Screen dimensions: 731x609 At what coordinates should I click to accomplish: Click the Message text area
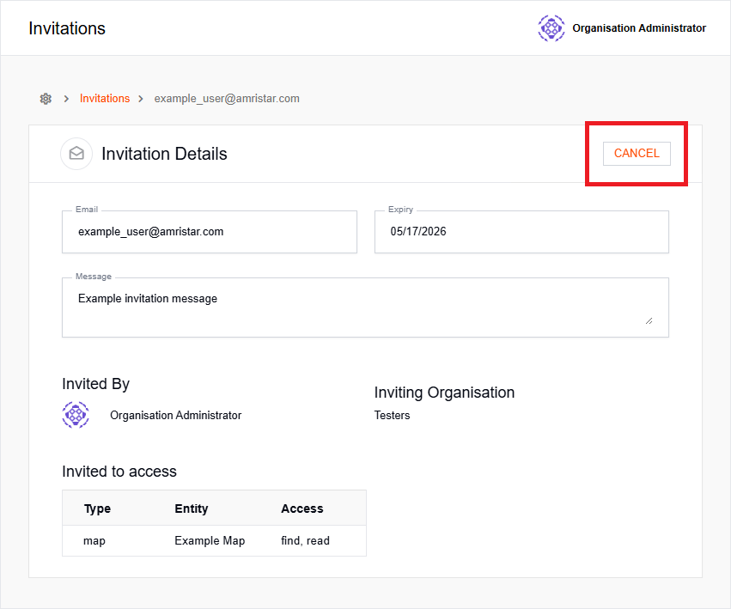click(365, 308)
